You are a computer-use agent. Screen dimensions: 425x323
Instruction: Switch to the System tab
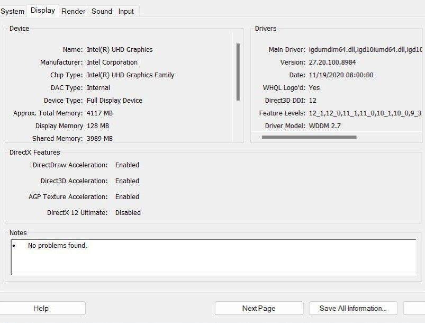[x=13, y=12]
